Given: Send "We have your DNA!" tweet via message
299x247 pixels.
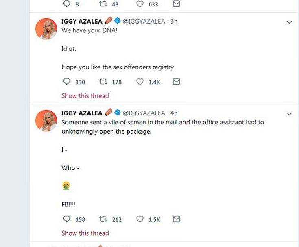Looking at the screenshot, I should pos(176,82).
